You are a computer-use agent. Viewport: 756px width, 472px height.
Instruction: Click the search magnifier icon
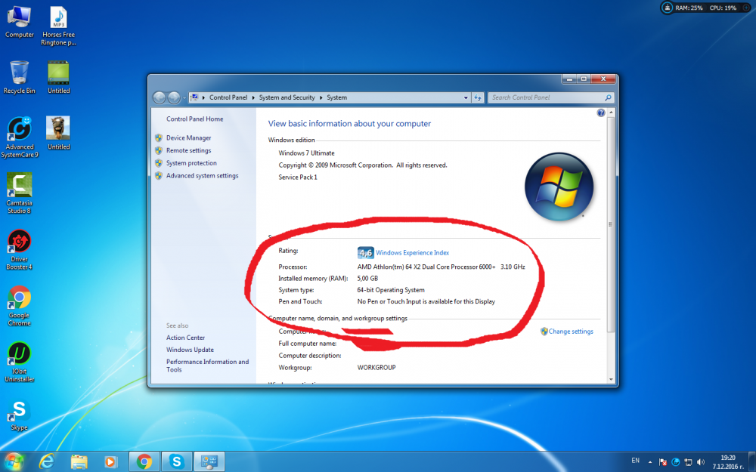pyautogui.click(x=608, y=97)
